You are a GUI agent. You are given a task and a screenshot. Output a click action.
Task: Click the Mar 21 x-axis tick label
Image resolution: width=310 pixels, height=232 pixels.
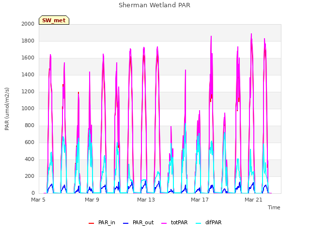pos(253,200)
